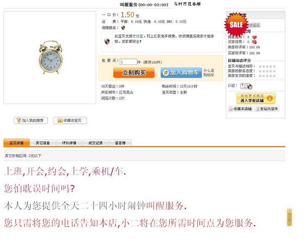Click the 加入我的推荐 button
This screenshot has height=239, width=308.
click(x=31, y=120)
